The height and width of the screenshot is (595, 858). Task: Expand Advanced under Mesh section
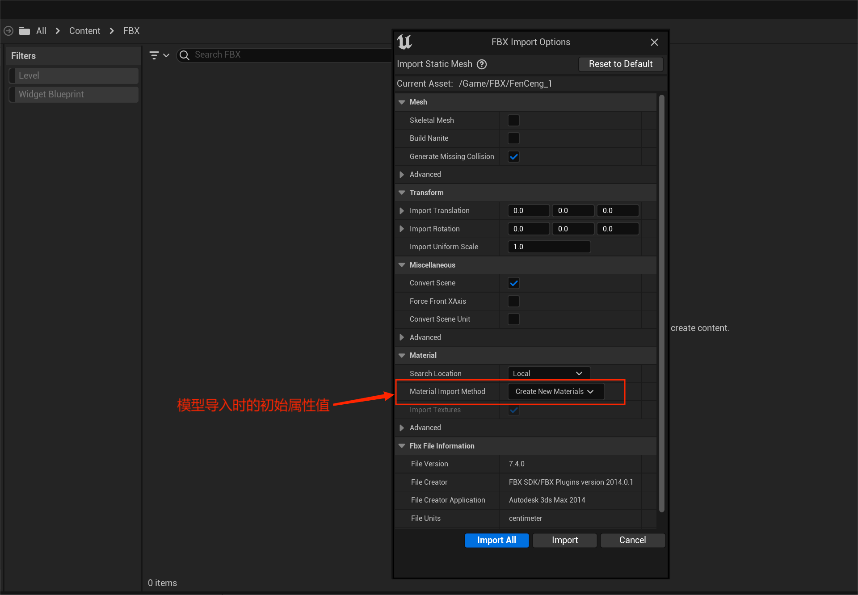pyautogui.click(x=402, y=175)
